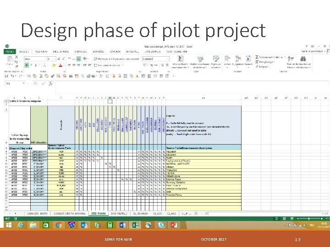Image resolution: width=330 pixels, height=247 pixels.
Task: Click the Redo arrow icon
Action: point(21,76)
